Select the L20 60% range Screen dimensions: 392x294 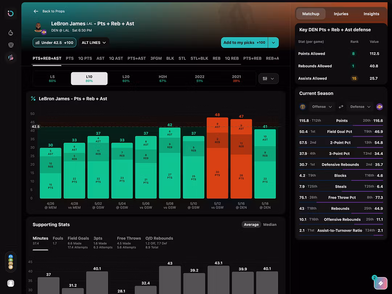[x=126, y=78]
